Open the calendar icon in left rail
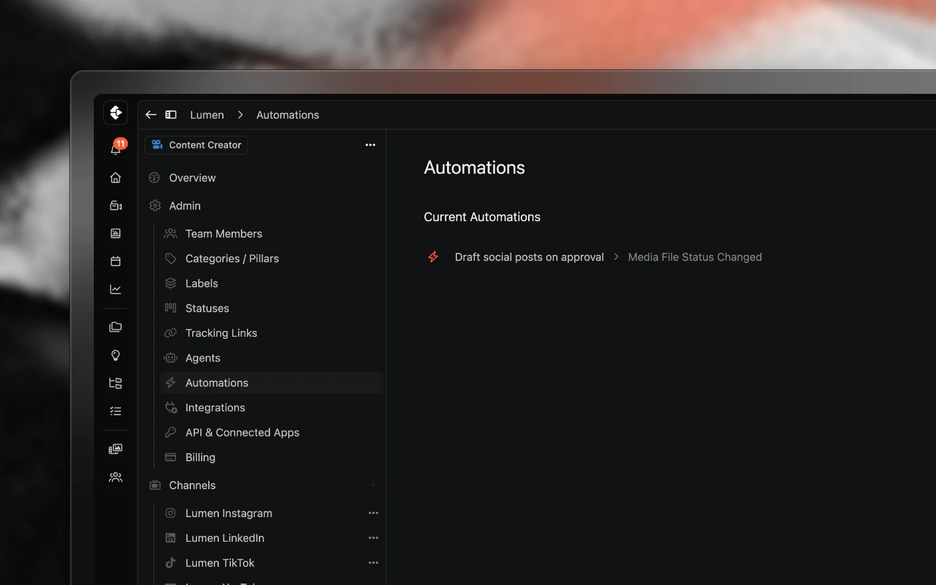936x585 pixels. [x=116, y=262]
